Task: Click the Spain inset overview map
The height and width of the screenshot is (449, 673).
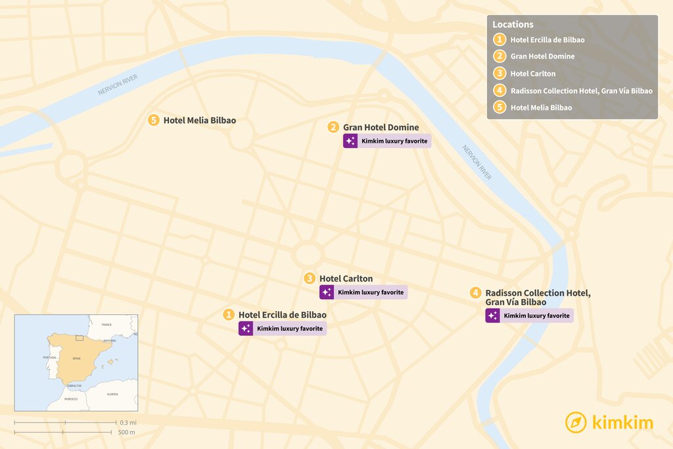Action: [x=76, y=362]
